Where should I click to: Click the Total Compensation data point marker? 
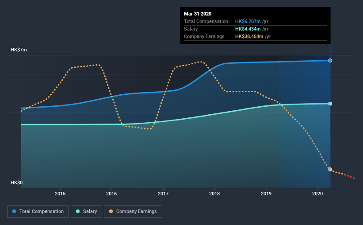tap(330, 61)
